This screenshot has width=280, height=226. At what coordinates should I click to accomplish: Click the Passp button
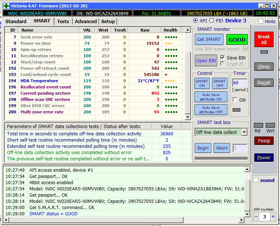264,141
